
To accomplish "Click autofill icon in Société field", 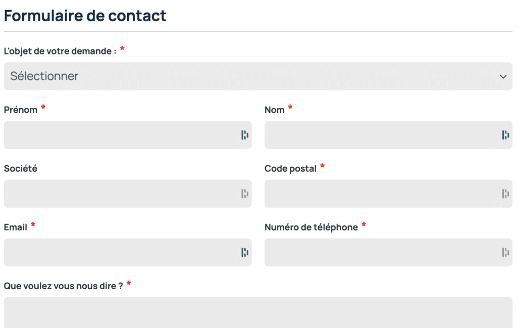I will tap(245, 193).
